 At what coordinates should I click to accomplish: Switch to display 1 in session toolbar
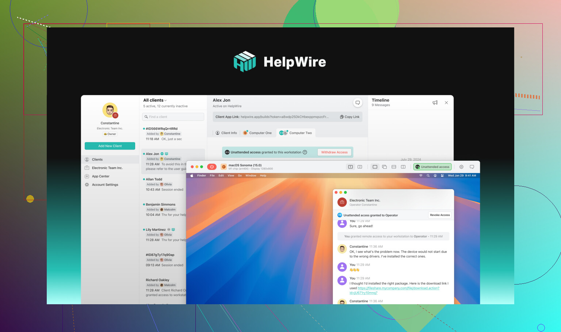(x=350, y=167)
